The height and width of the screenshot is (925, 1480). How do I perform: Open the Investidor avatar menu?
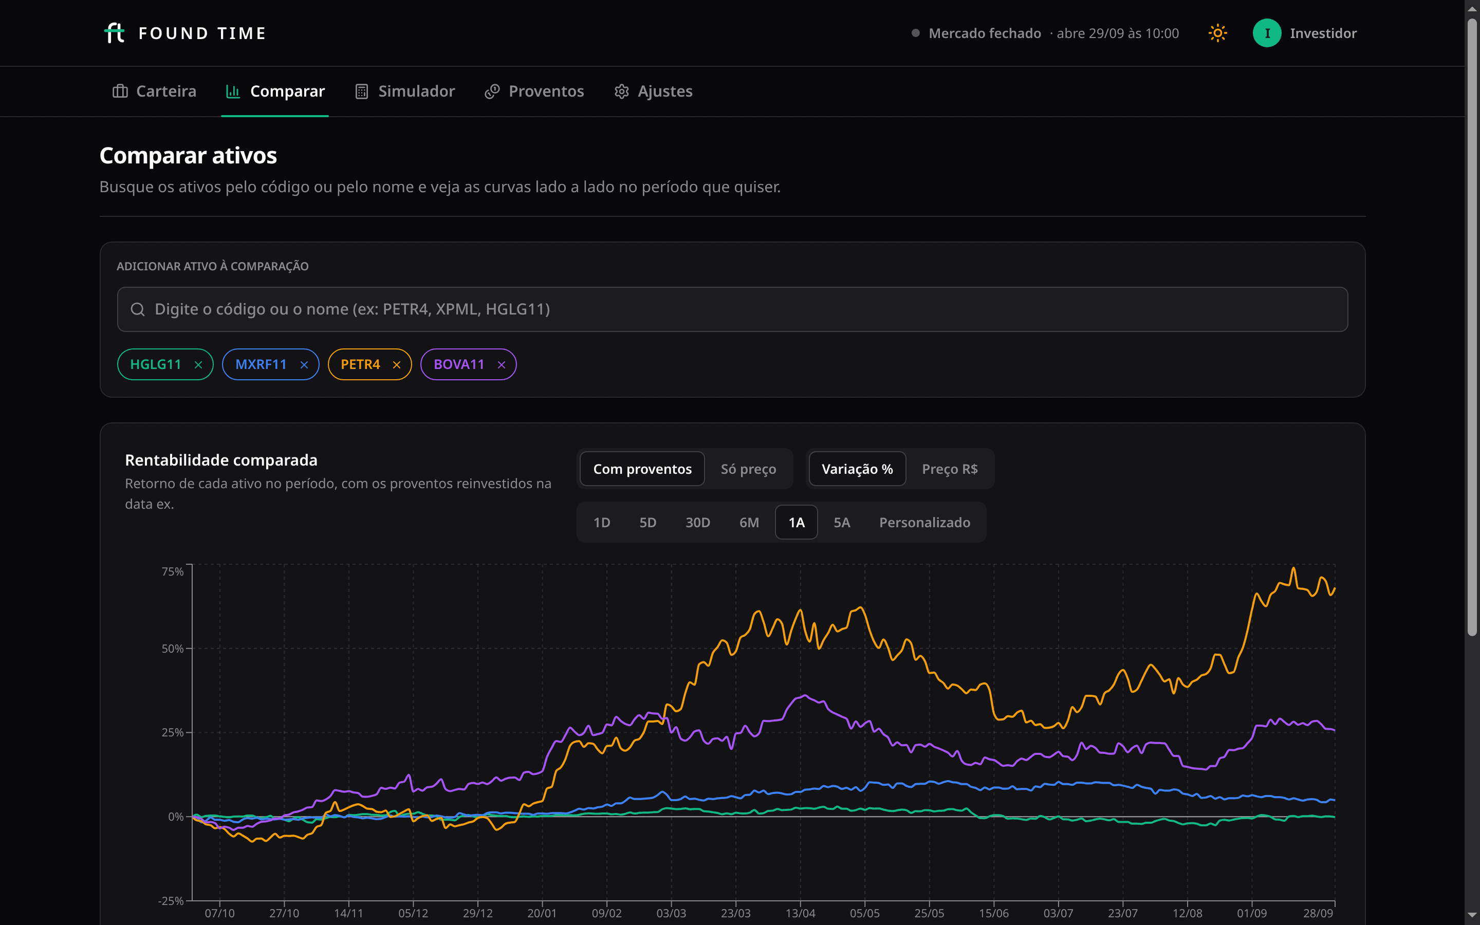[1267, 33]
